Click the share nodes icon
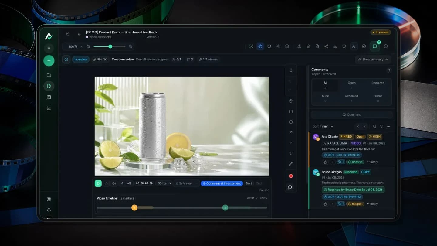 (326, 46)
